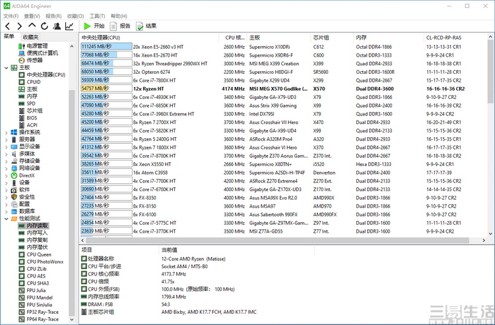The image size is (495, 325).
Task: Click the 配置 tree icon
Action: (x=14, y=204)
